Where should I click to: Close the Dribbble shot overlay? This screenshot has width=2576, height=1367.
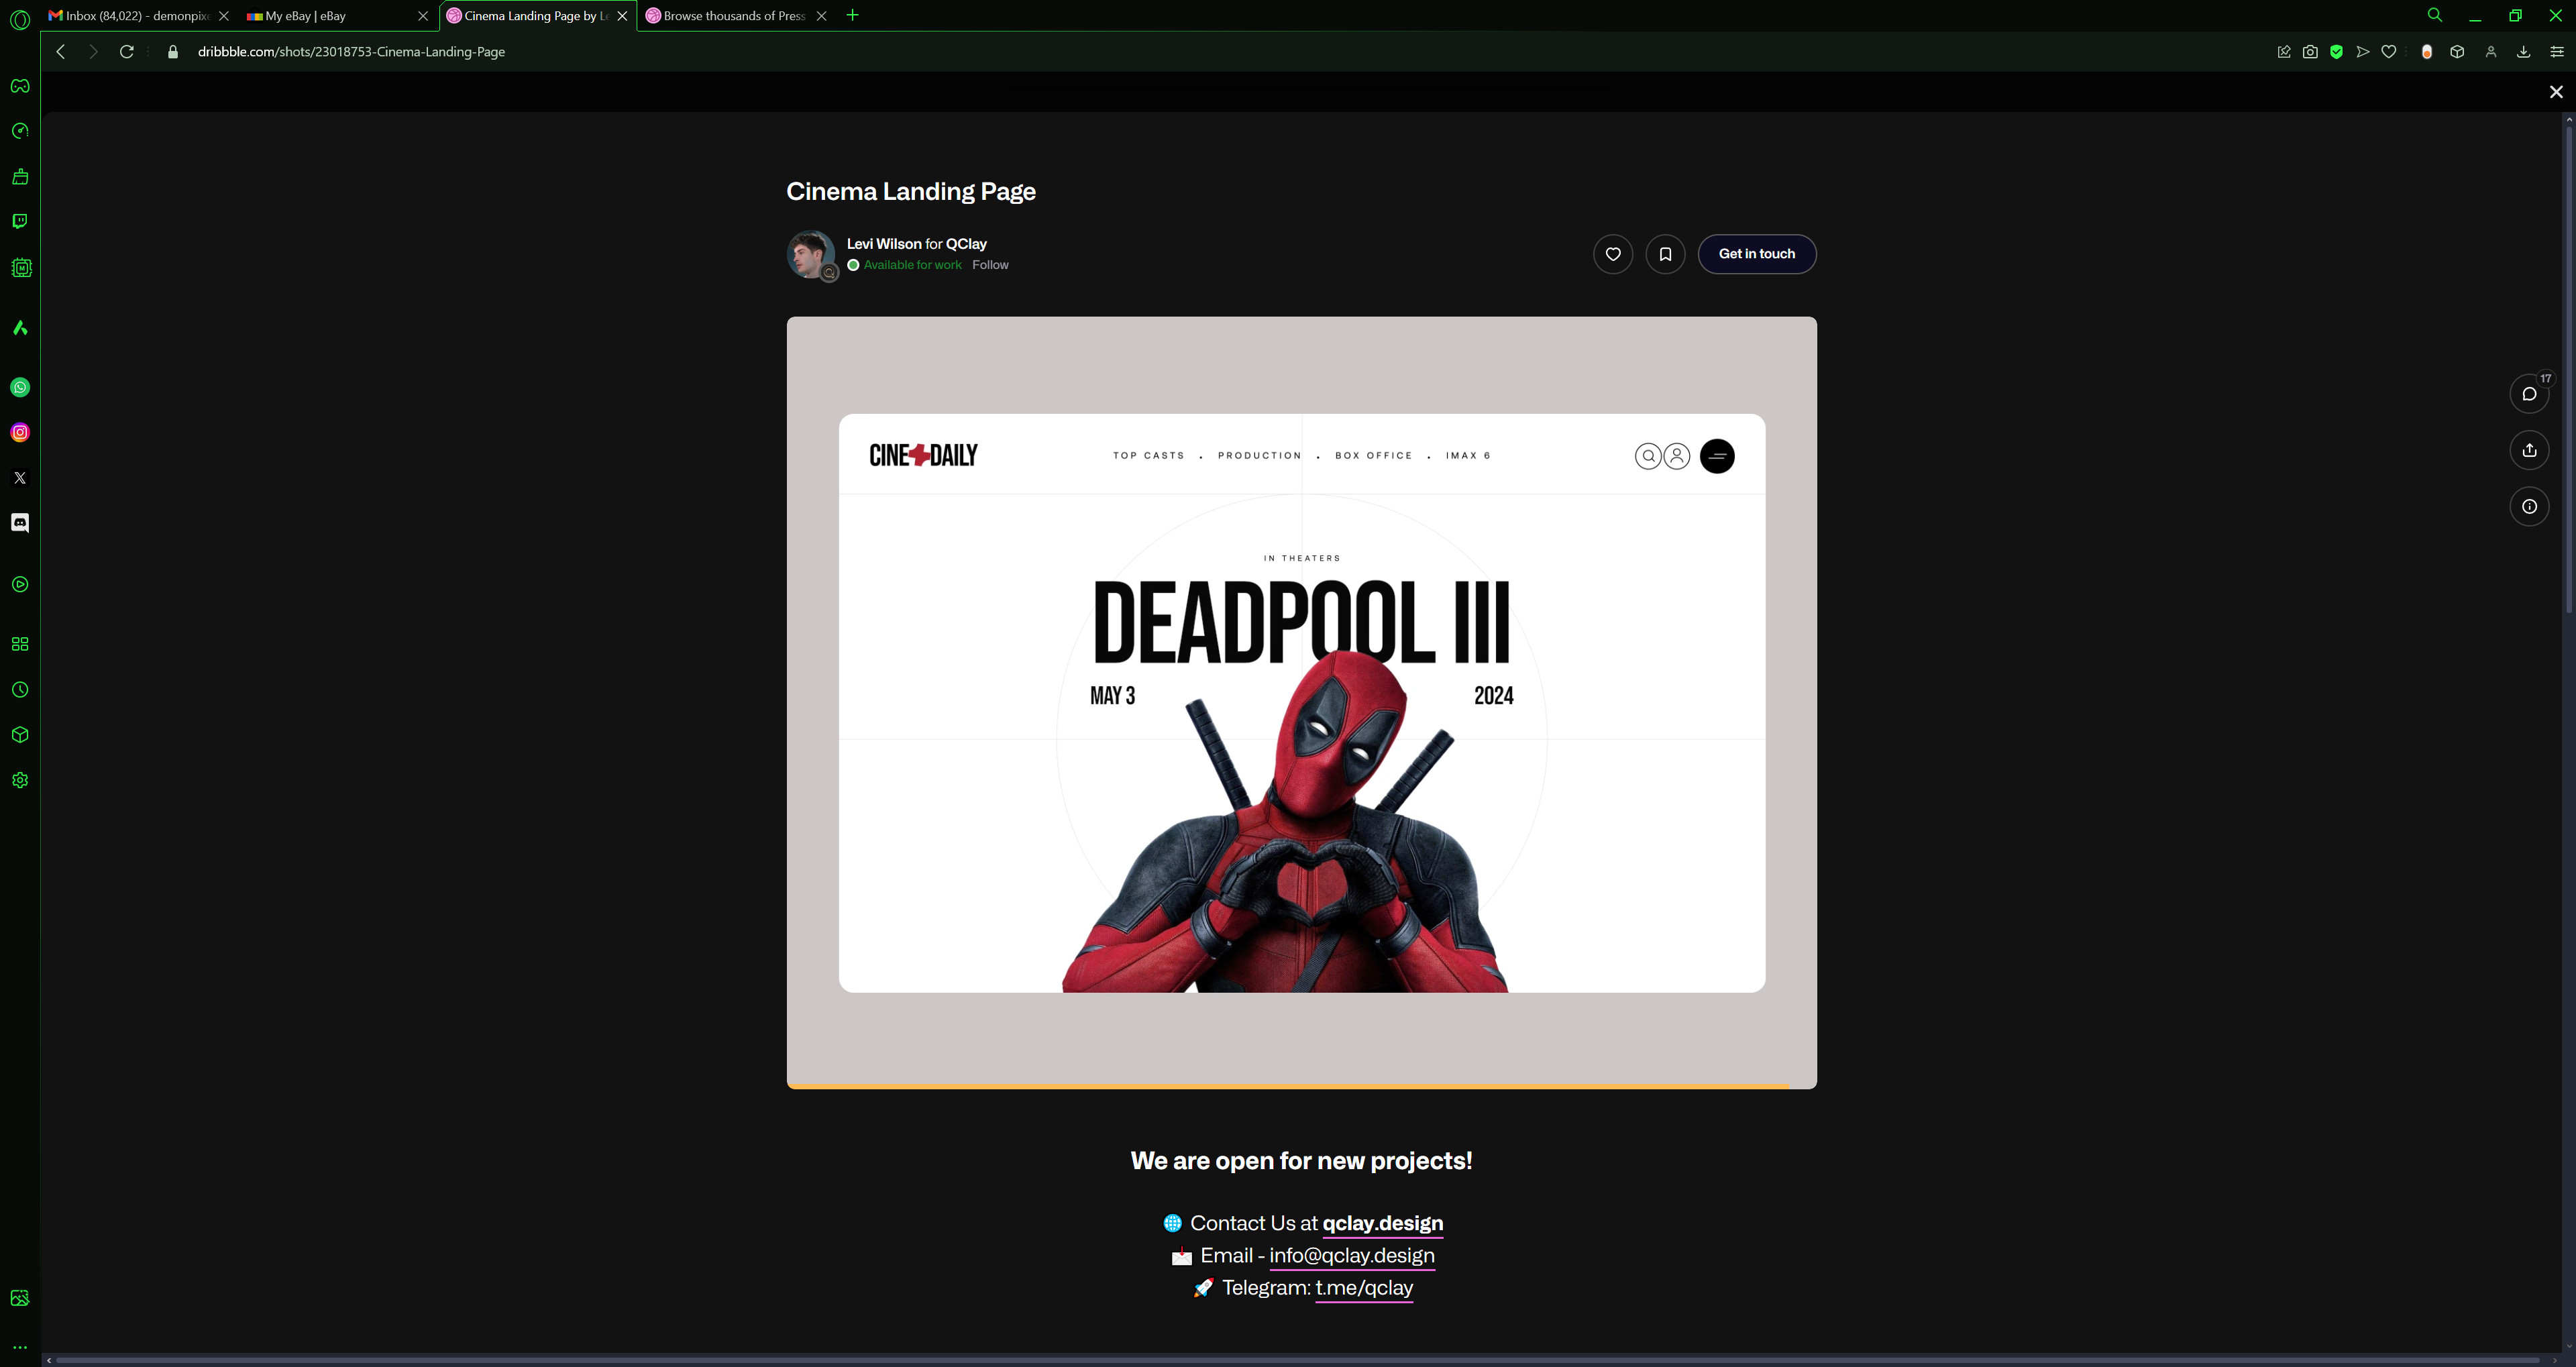coord(2556,92)
